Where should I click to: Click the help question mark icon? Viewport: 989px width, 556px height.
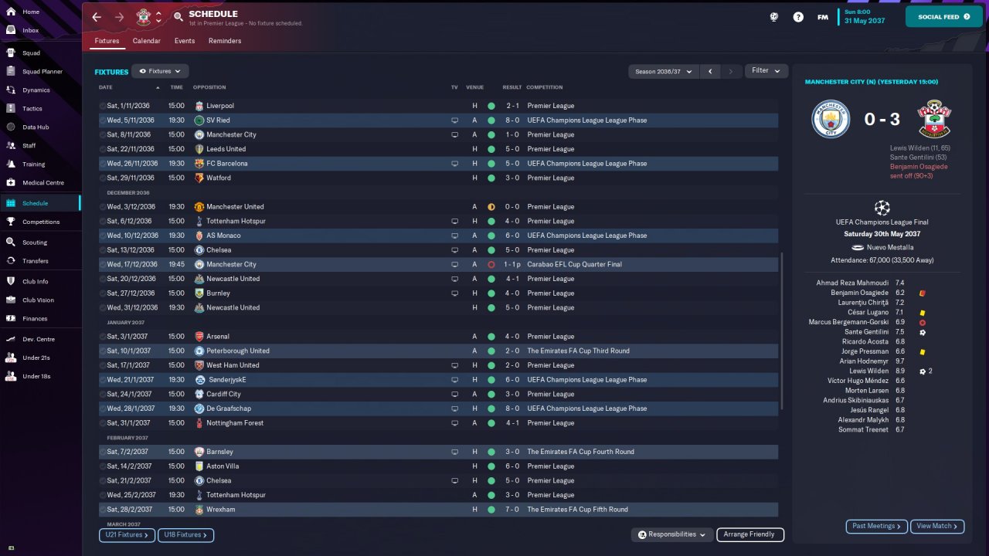pyautogui.click(x=798, y=17)
